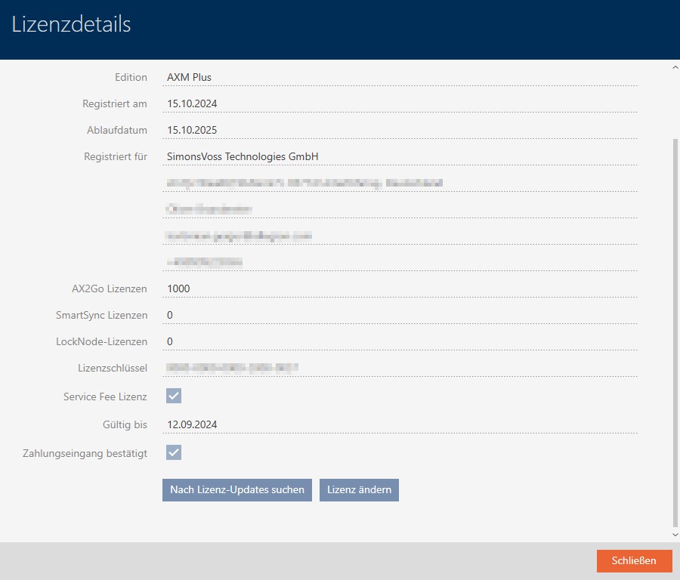Click the Lizenzdetails dialog title
The image size is (680, 580).
(72, 25)
